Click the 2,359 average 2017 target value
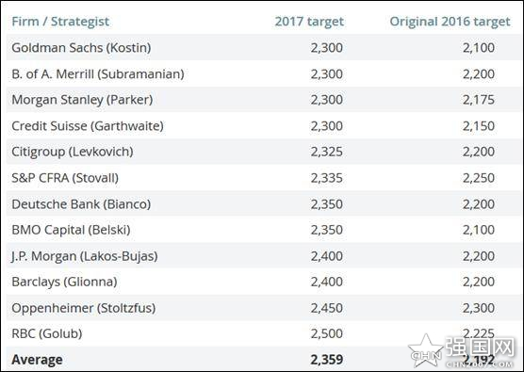Screen dimensions: 524x372 326,360
